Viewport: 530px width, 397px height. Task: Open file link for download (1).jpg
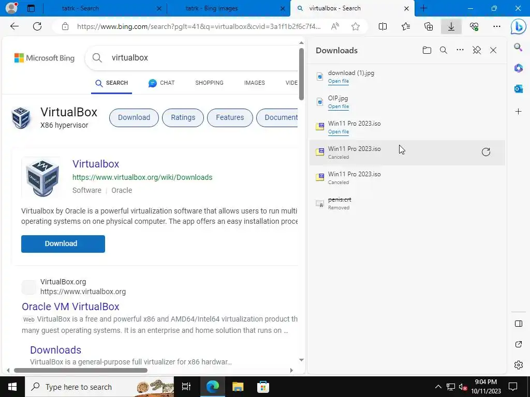(338, 81)
